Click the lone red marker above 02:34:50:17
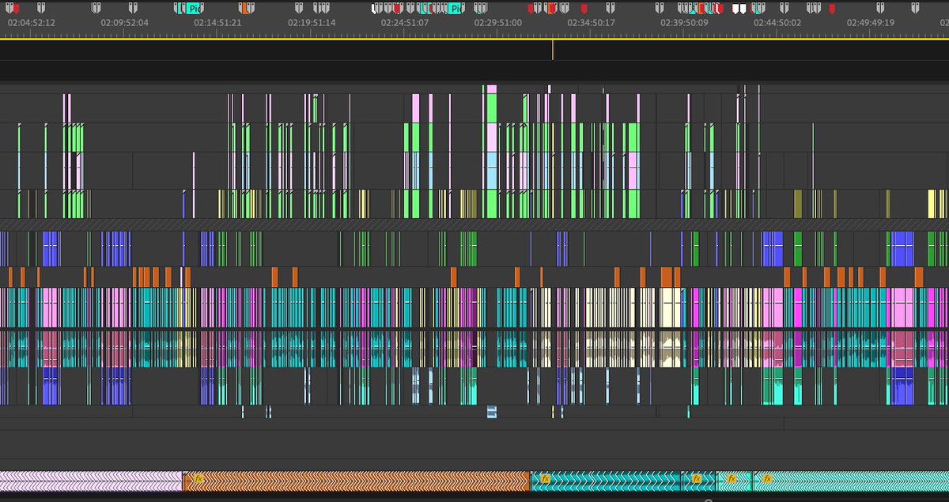Screen dimensions: 949x502 (x=583, y=9)
